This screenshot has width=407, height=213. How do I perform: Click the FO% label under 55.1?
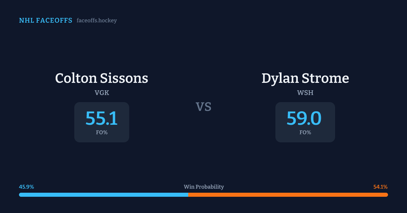point(102,133)
